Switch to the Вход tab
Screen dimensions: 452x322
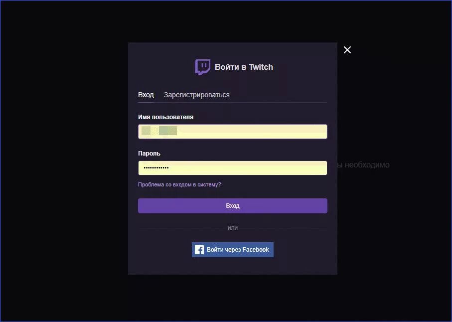(x=146, y=95)
